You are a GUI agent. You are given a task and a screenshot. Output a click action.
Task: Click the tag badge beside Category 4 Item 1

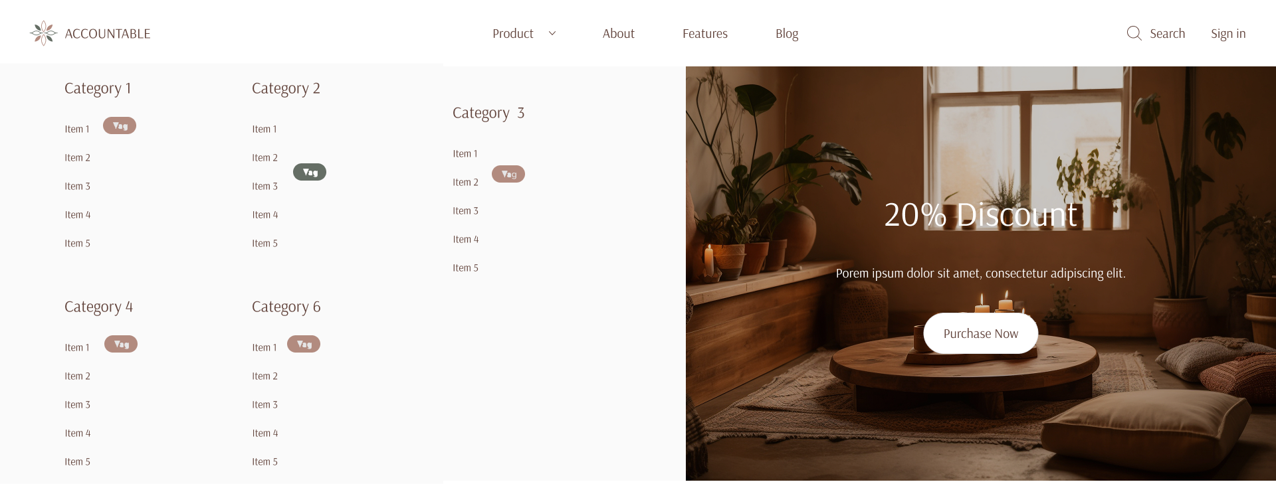coord(121,344)
